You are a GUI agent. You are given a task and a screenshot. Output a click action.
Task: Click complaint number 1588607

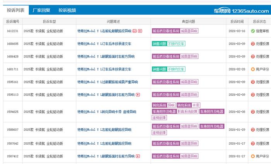[x=12, y=129]
